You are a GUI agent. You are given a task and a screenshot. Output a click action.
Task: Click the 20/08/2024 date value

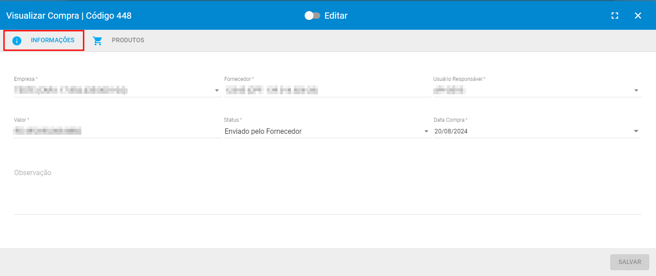click(451, 132)
